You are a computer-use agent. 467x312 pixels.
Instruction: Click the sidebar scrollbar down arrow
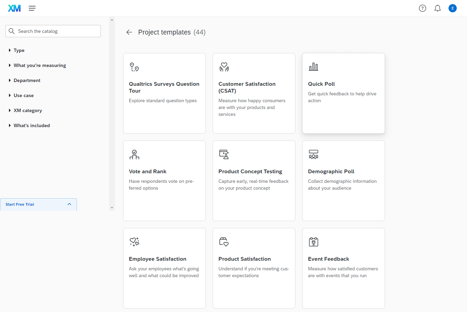pyautogui.click(x=112, y=208)
